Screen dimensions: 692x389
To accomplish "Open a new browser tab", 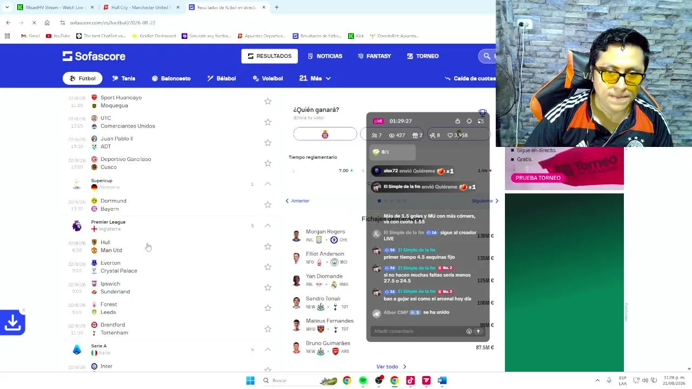I will click(x=276, y=8).
